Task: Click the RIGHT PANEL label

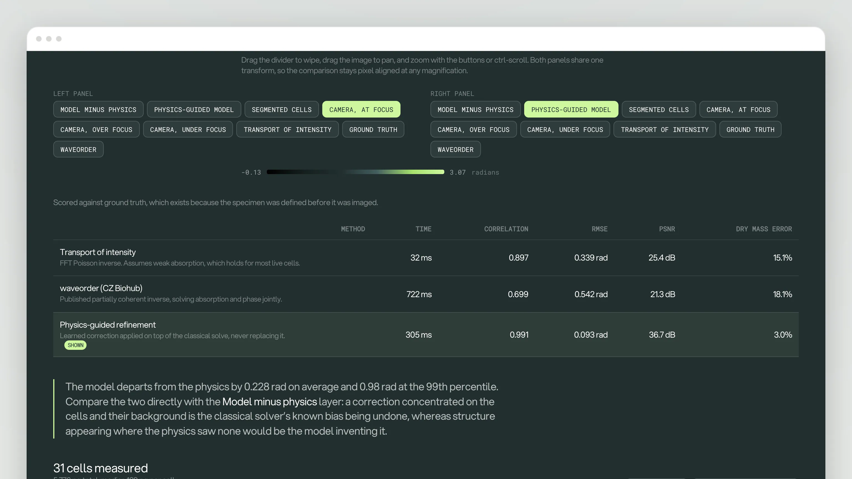Action: click(x=452, y=94)
